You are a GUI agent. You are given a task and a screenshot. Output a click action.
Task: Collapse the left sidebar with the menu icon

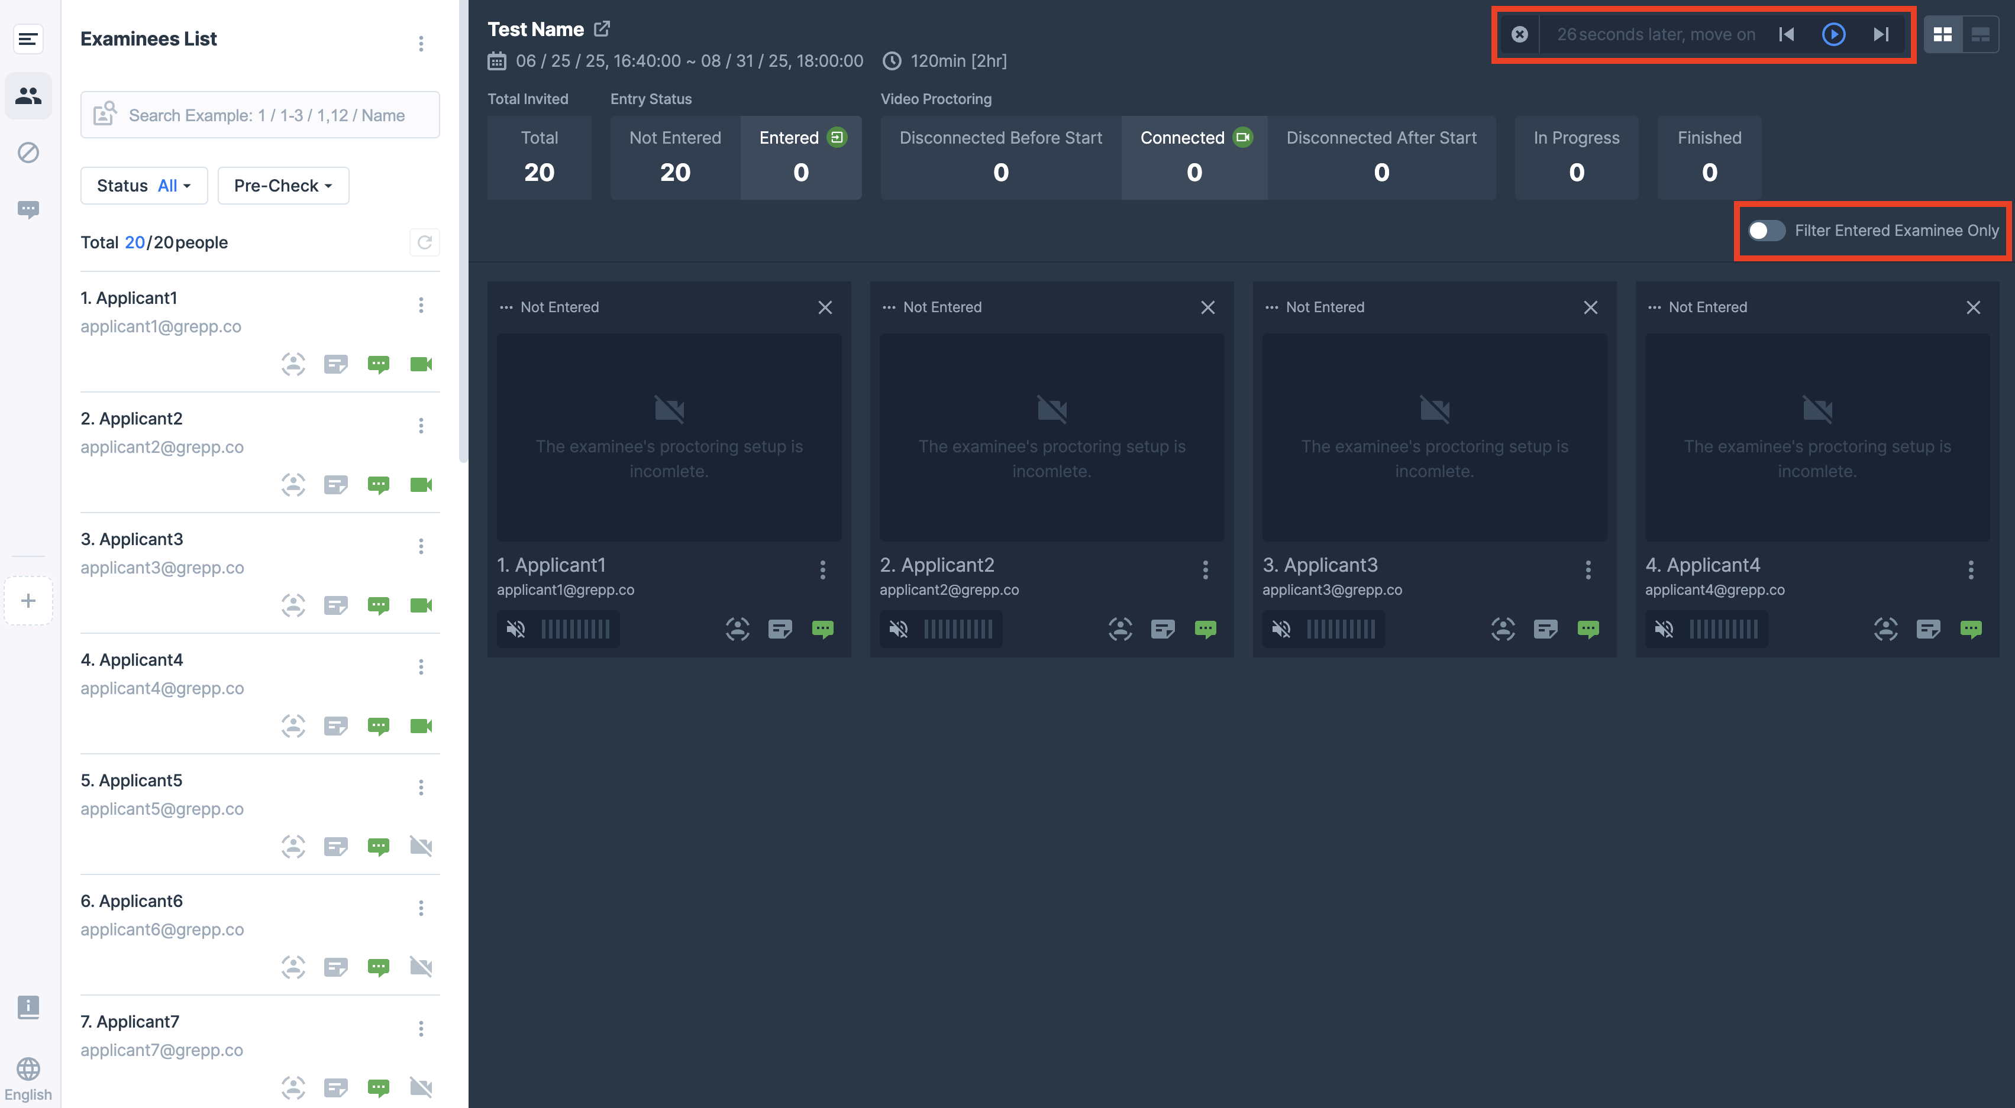pos(28,38)
